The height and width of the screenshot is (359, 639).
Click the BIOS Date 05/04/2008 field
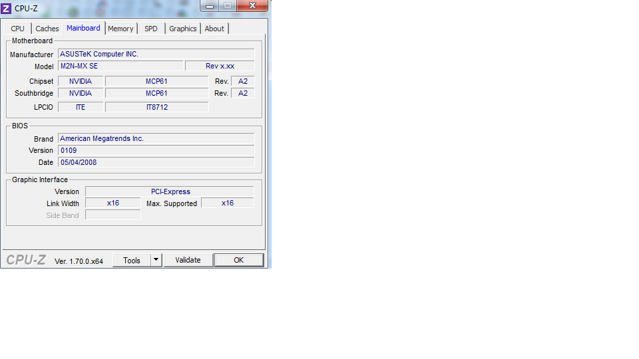tap(156, 162)
